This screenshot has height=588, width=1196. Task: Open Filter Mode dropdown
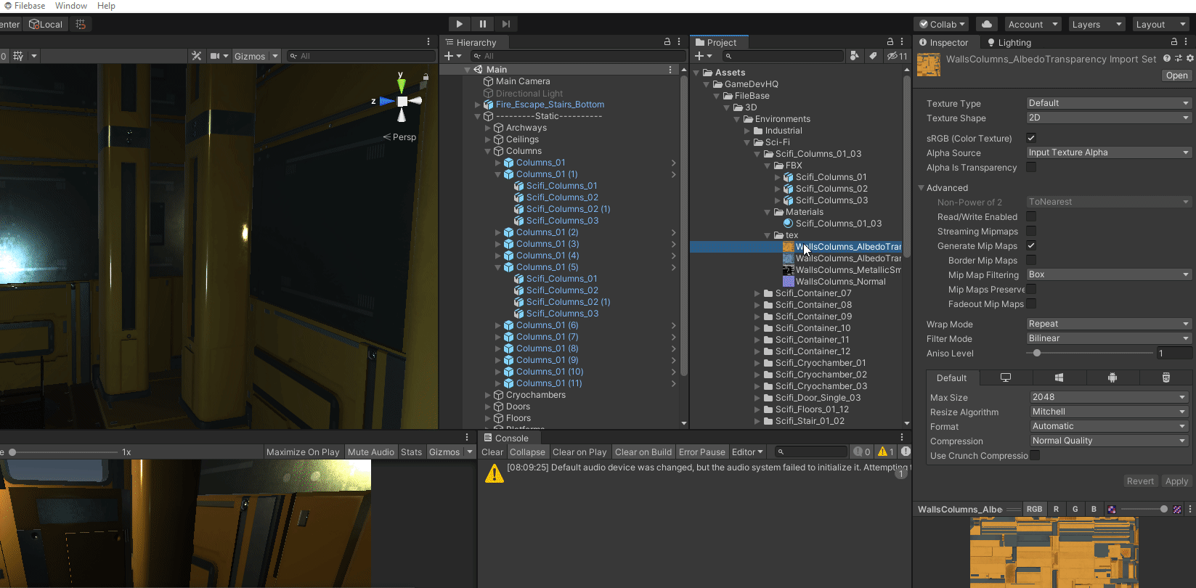point(1109,338)
